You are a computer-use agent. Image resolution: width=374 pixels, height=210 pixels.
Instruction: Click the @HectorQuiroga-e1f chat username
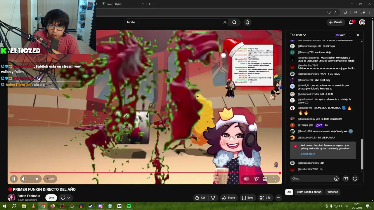309,46
